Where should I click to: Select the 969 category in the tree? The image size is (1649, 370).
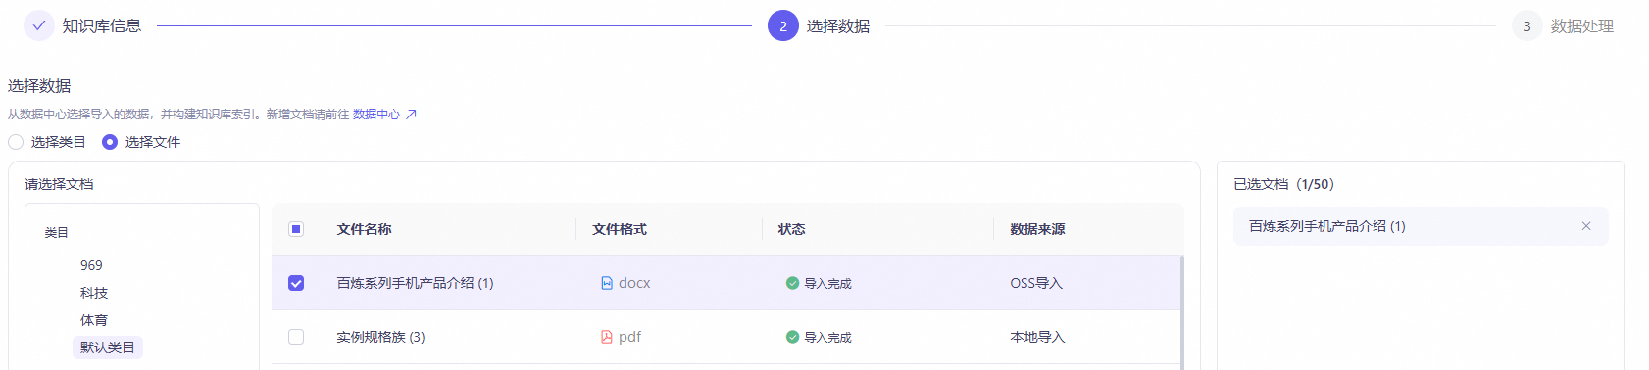(x=91, y=265)
